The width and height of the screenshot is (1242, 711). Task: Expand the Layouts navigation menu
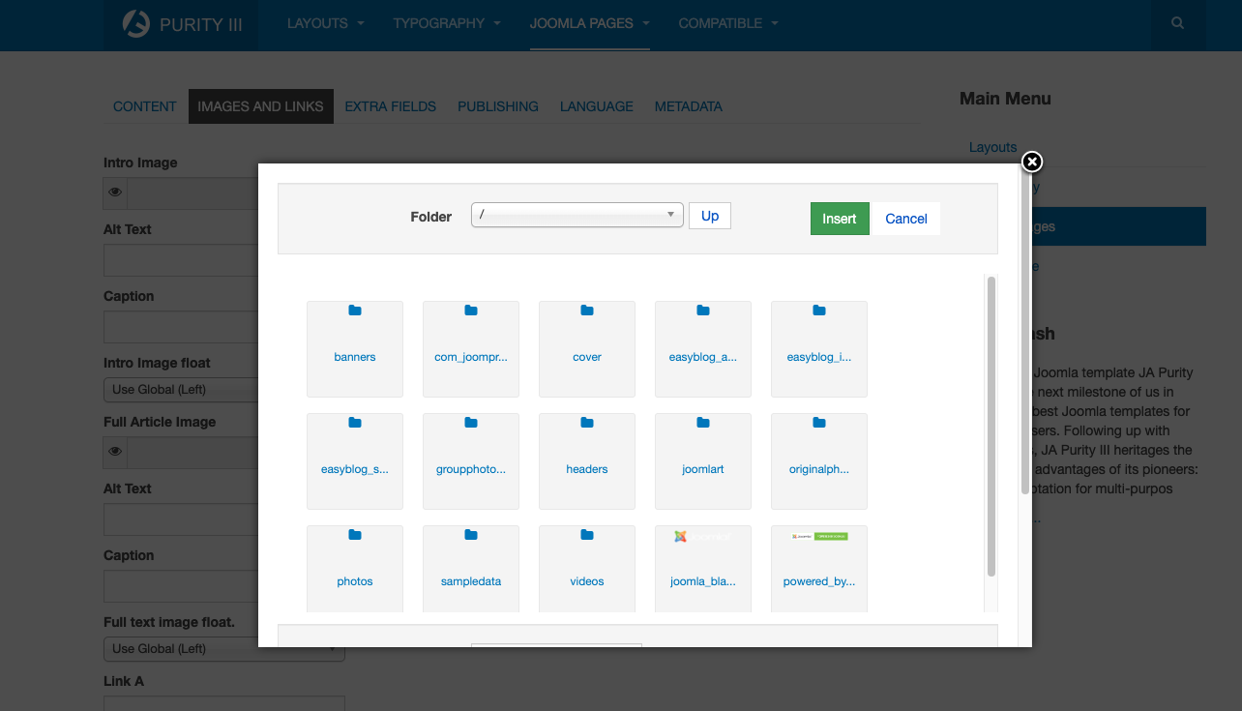coord(325,23)
